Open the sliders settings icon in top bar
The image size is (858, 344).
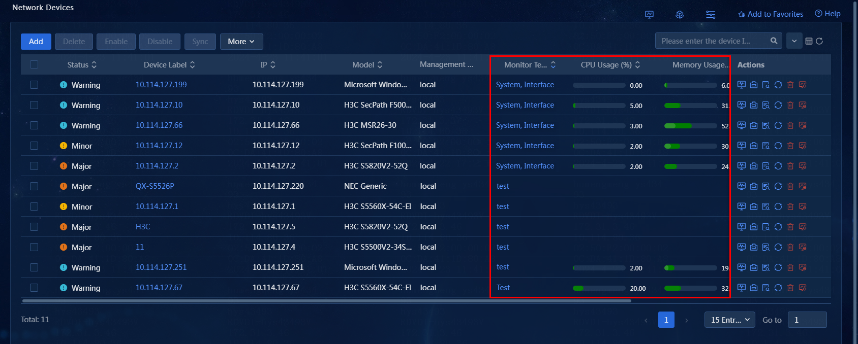(x=711, y=15)
